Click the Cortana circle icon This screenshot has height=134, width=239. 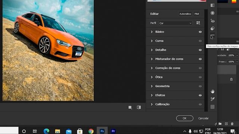pyautogui.click(x=24, y=131)
